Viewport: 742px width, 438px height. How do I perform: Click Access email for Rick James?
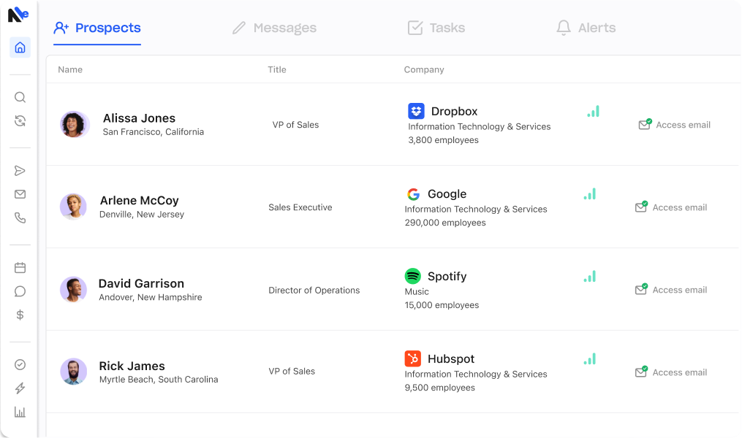coord(671,372)
